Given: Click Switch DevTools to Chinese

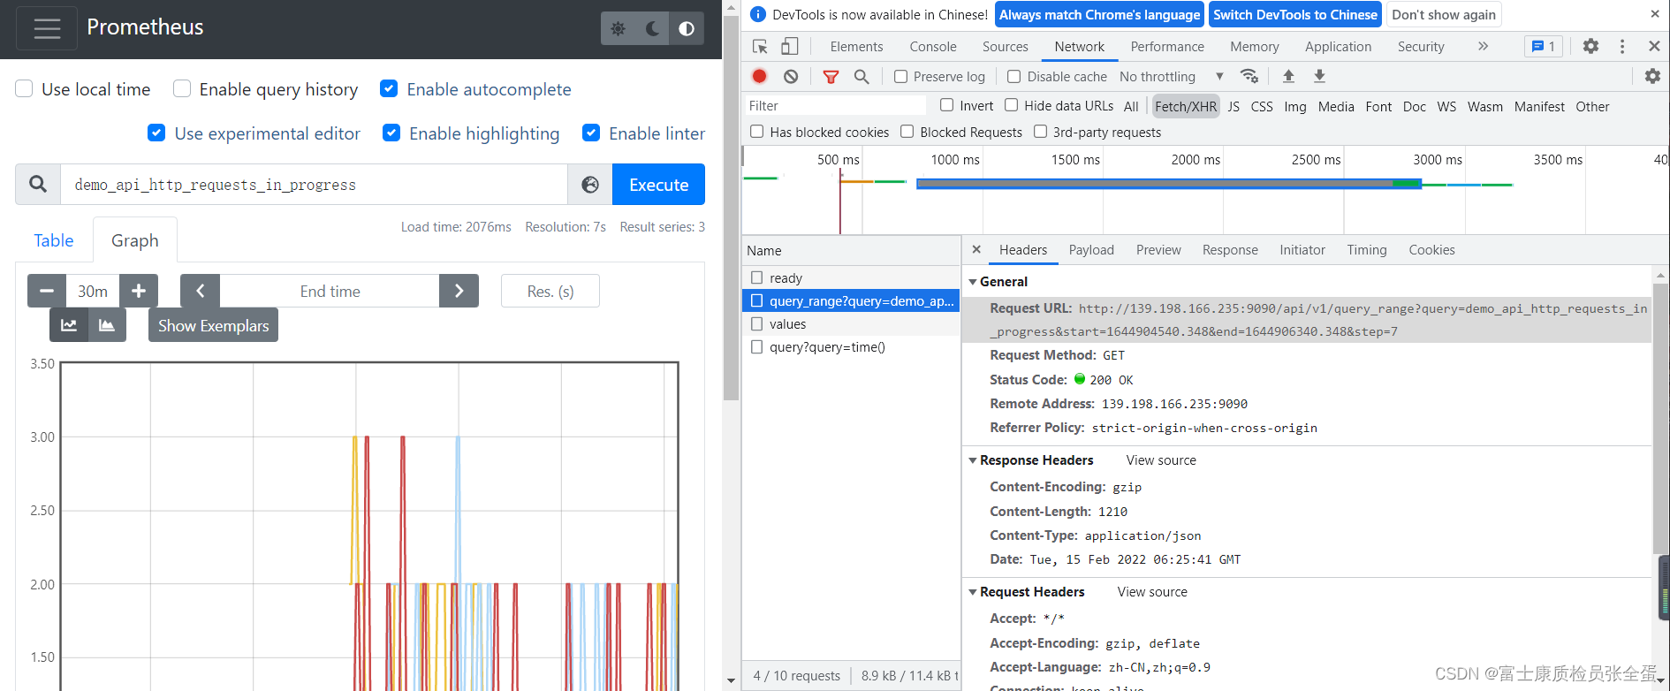Looking at the screenshot, I should click(1294, 14).
